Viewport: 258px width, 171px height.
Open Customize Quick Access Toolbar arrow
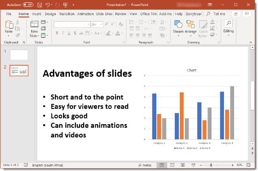click(73, 5)
